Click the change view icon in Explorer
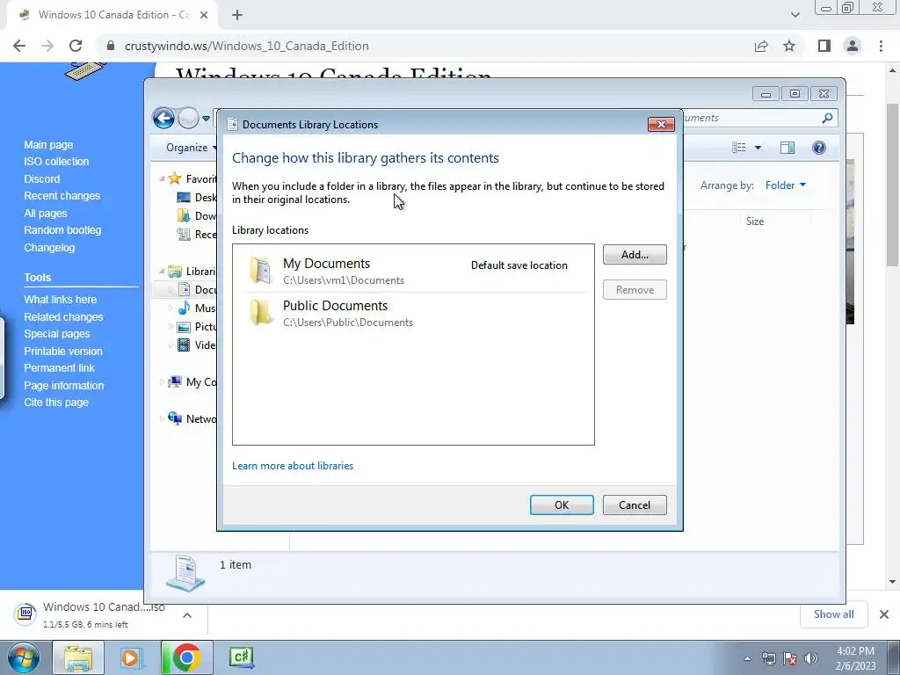The image size is (900, 675). [x=738, y=148]
